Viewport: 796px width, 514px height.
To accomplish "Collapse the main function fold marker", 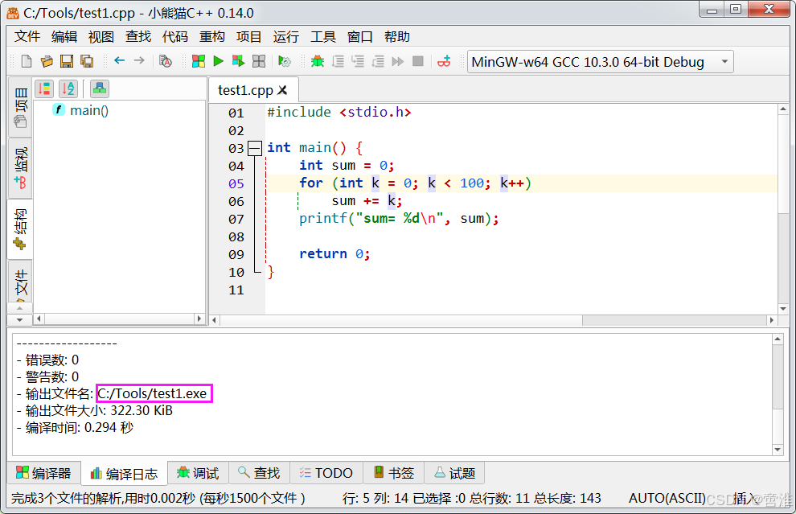I will [x=254, y=148].
